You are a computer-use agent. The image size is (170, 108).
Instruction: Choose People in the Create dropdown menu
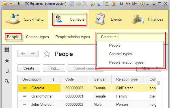[115, 46]
